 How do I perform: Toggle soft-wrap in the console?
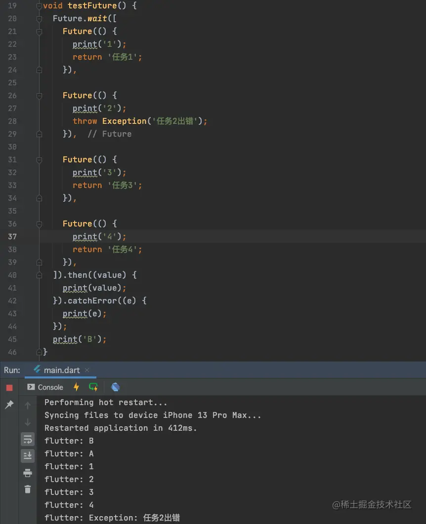[28, 439]
